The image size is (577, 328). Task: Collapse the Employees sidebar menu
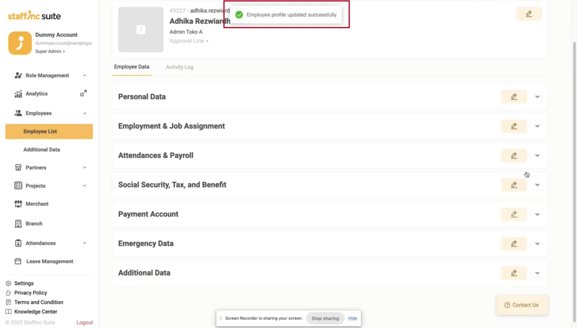pos(85,113)
